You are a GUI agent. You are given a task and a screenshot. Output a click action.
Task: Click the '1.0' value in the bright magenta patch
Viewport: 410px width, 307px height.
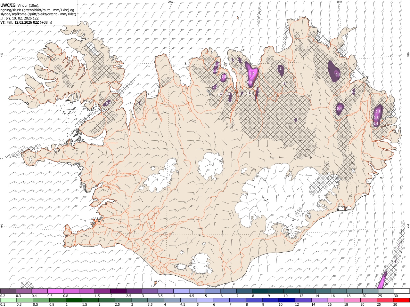tap(252, 74)
